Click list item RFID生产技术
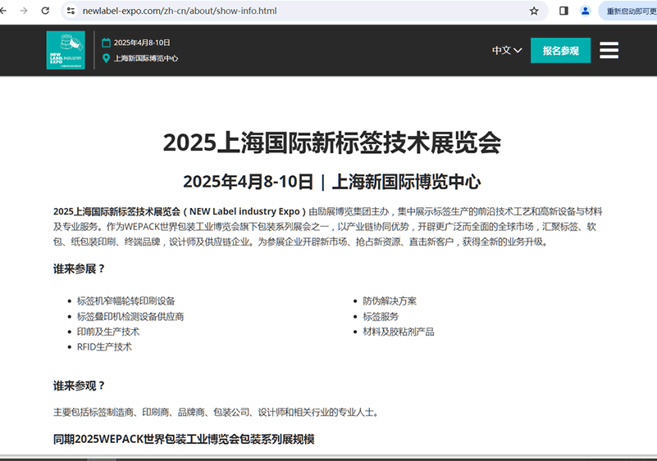 point(104,347)
